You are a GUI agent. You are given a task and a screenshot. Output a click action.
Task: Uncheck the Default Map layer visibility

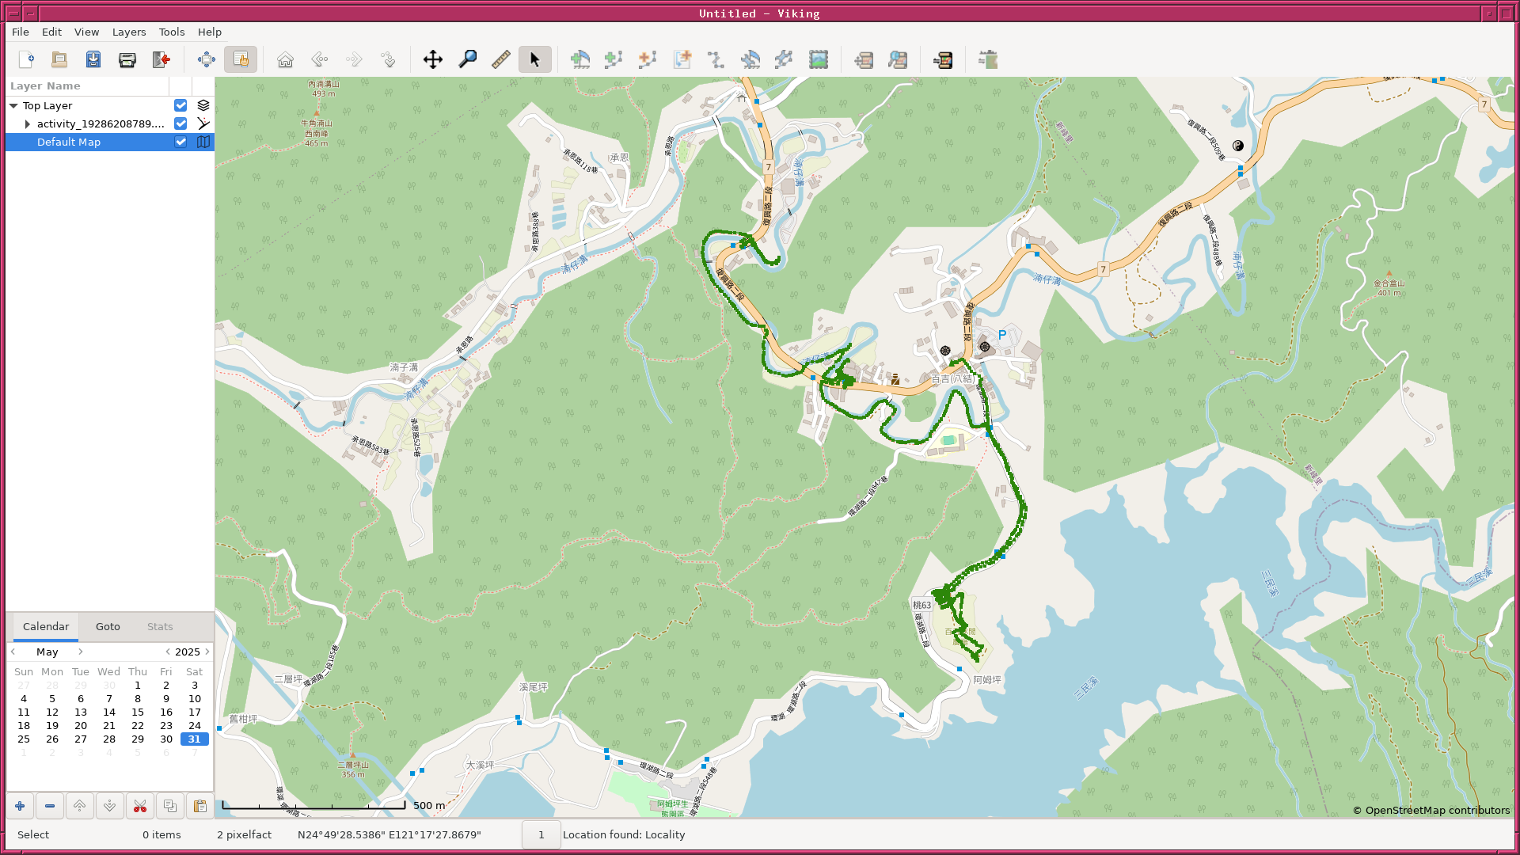180,142
